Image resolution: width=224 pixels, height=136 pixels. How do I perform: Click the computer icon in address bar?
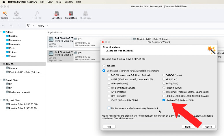(29, 25)
